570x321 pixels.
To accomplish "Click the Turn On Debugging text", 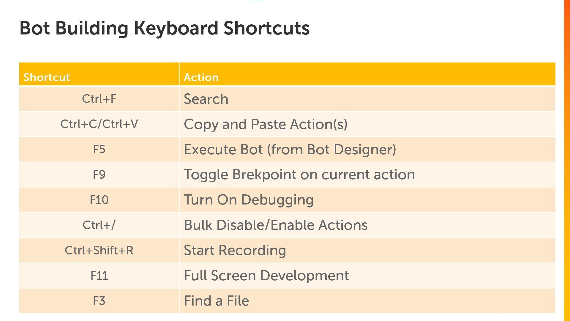I will (x=249, y=200).
